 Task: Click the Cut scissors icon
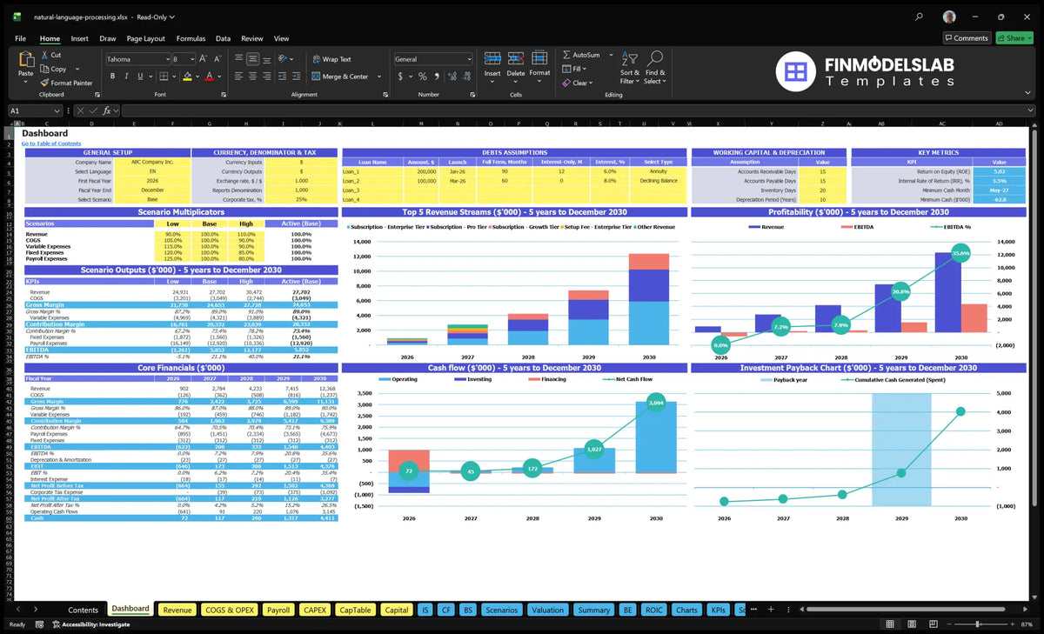click(43, 55)
